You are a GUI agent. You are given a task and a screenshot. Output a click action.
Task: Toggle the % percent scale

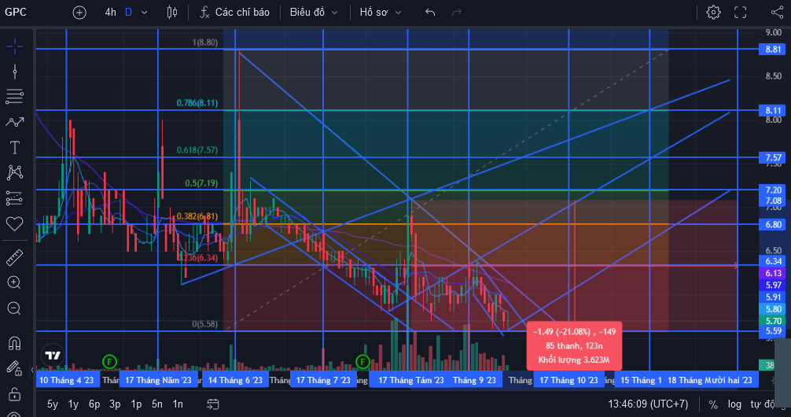pyautogui.click(x=713, y=404)
